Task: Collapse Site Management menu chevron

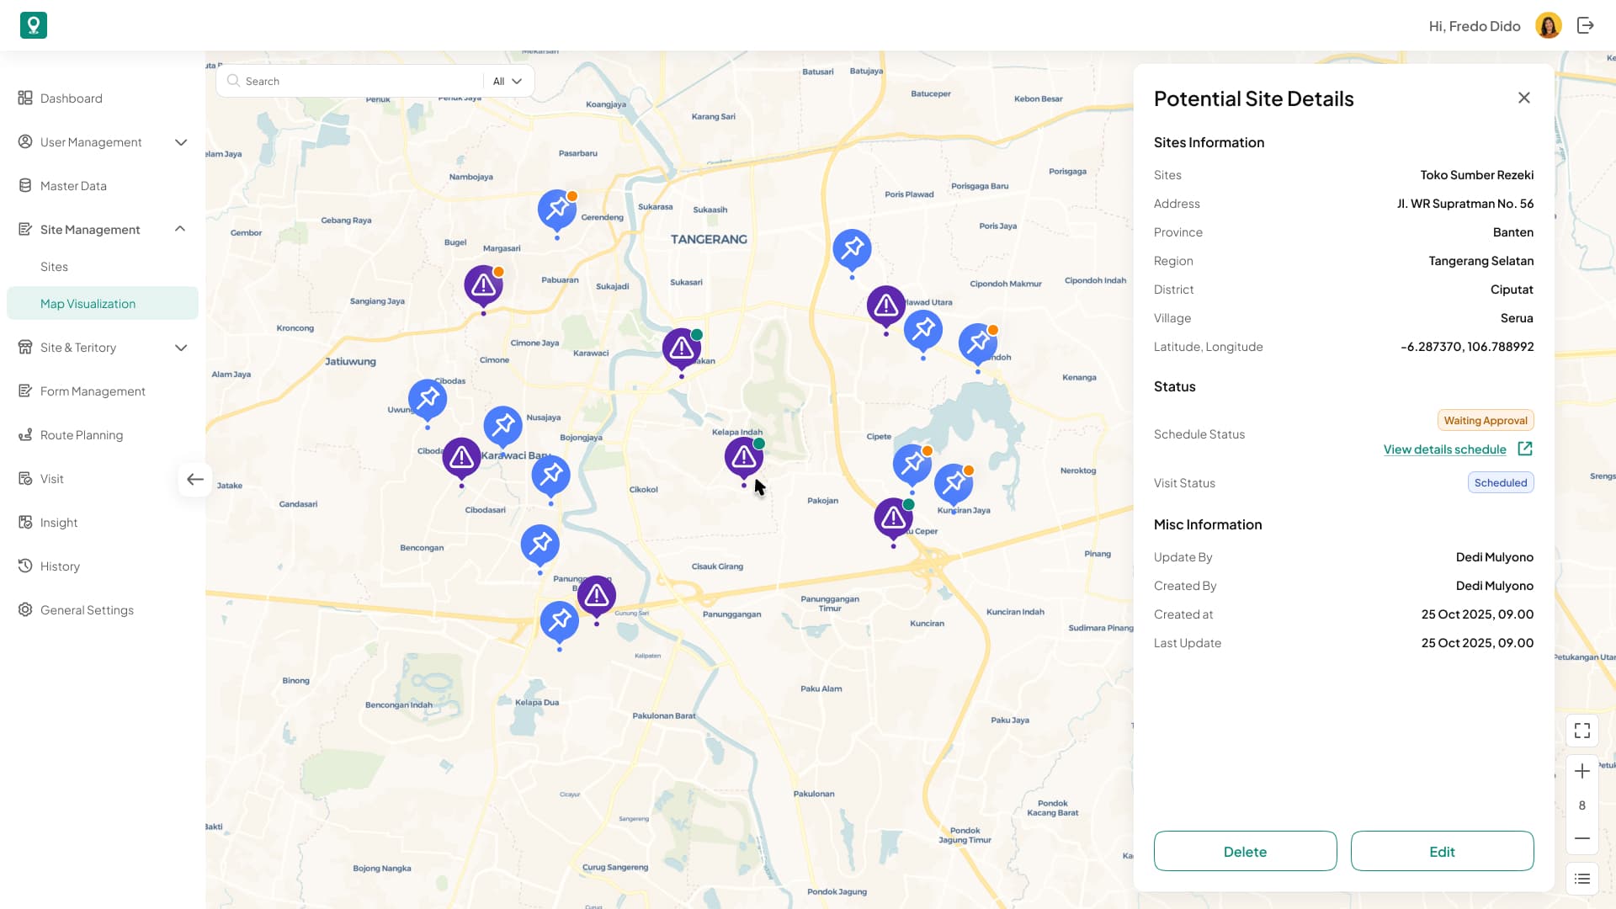Action: point(180,229)
